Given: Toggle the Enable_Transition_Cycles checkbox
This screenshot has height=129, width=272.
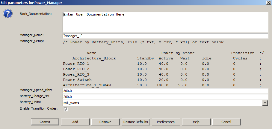Looking at the screenshot, I should 66,109.
